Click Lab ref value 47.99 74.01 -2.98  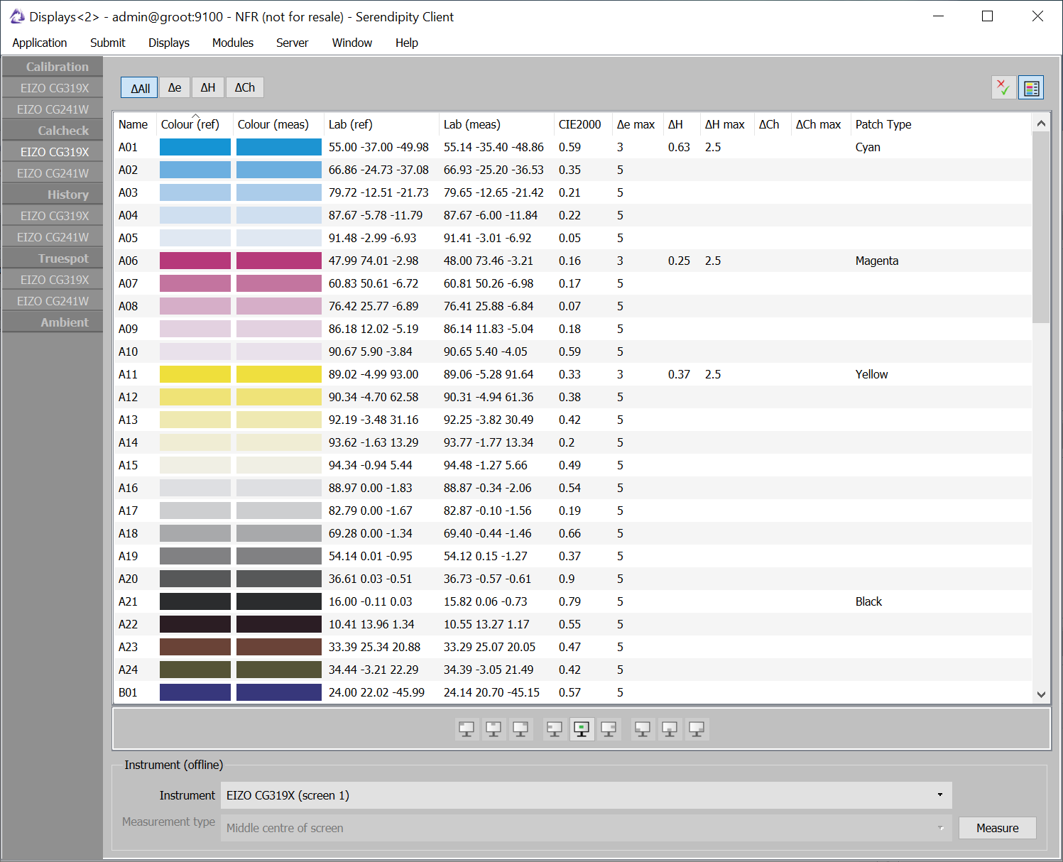[374, 261]
